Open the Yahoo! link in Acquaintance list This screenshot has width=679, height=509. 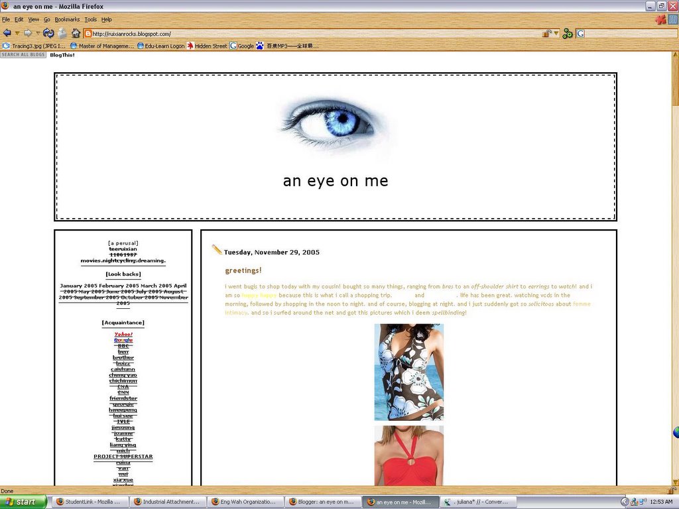point(123,334)
